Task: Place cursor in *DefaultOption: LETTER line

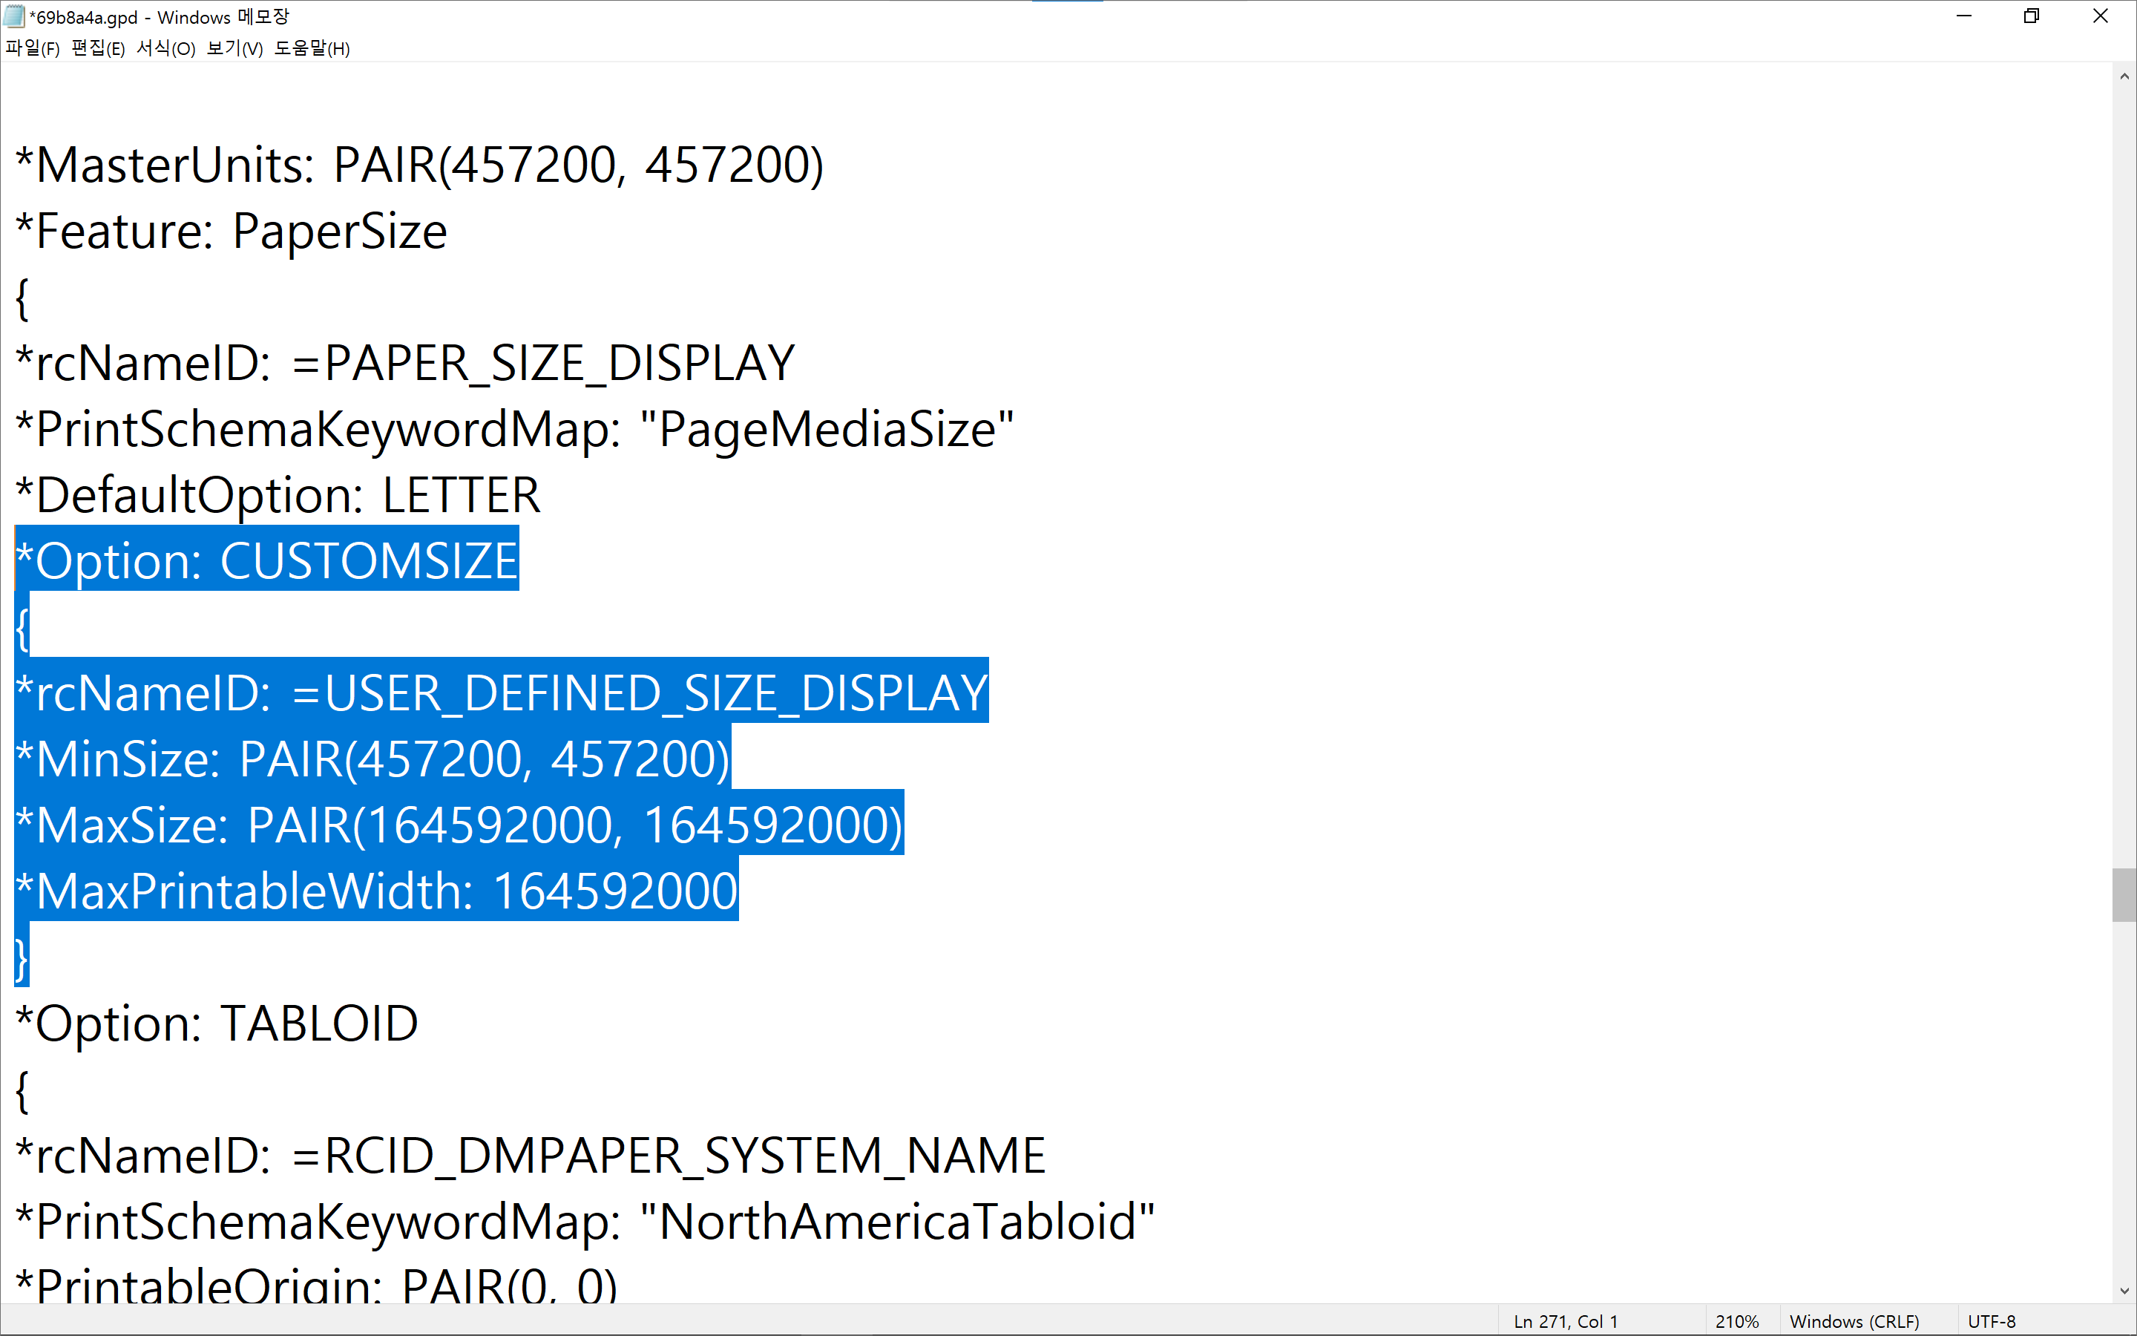Action: (279, 495)
